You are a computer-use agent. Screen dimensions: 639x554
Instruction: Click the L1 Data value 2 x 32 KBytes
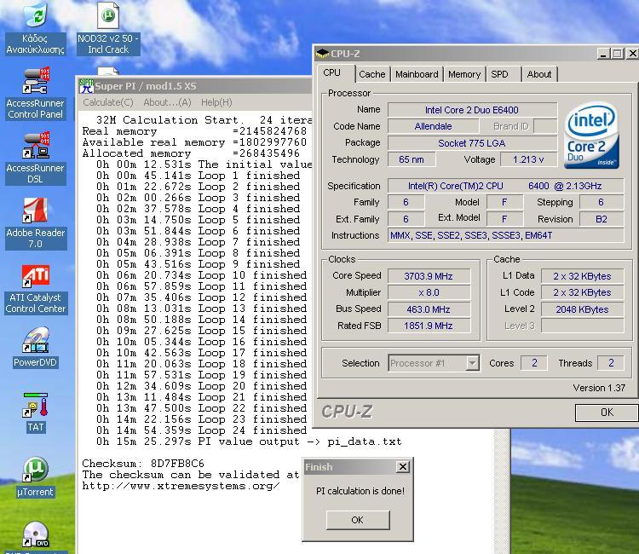(582, 276)
